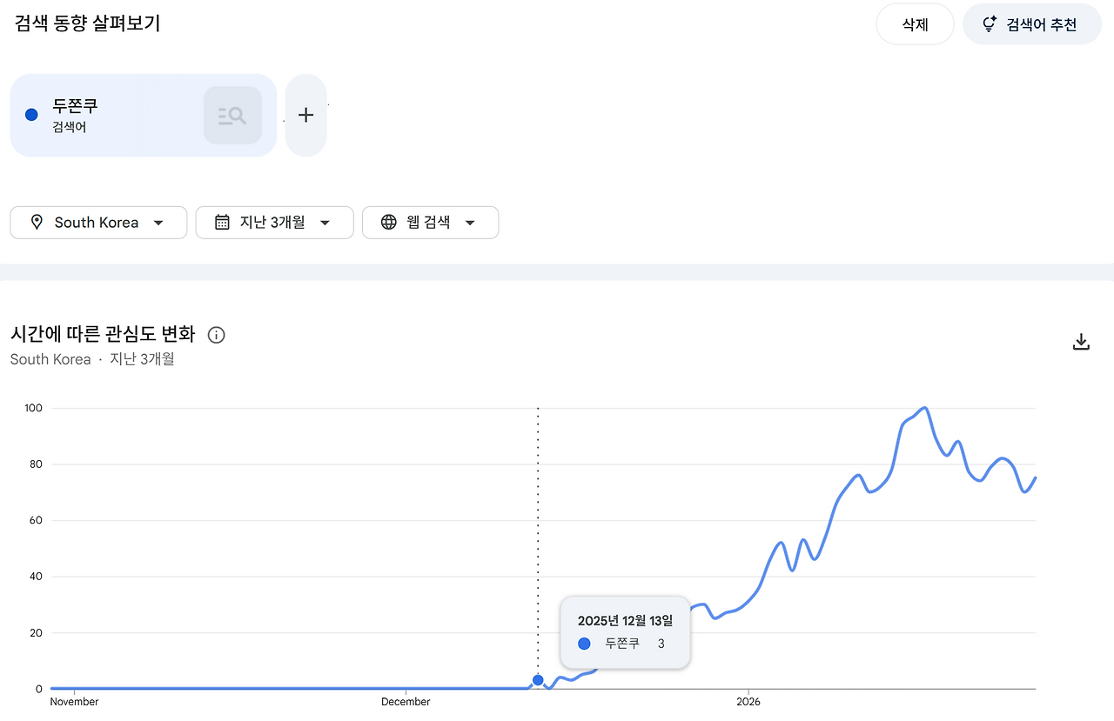The width and height of the screenshot is (1114, 721).
Task: Click the data point for 2025년 12월 13일
Action: [538, 680]
